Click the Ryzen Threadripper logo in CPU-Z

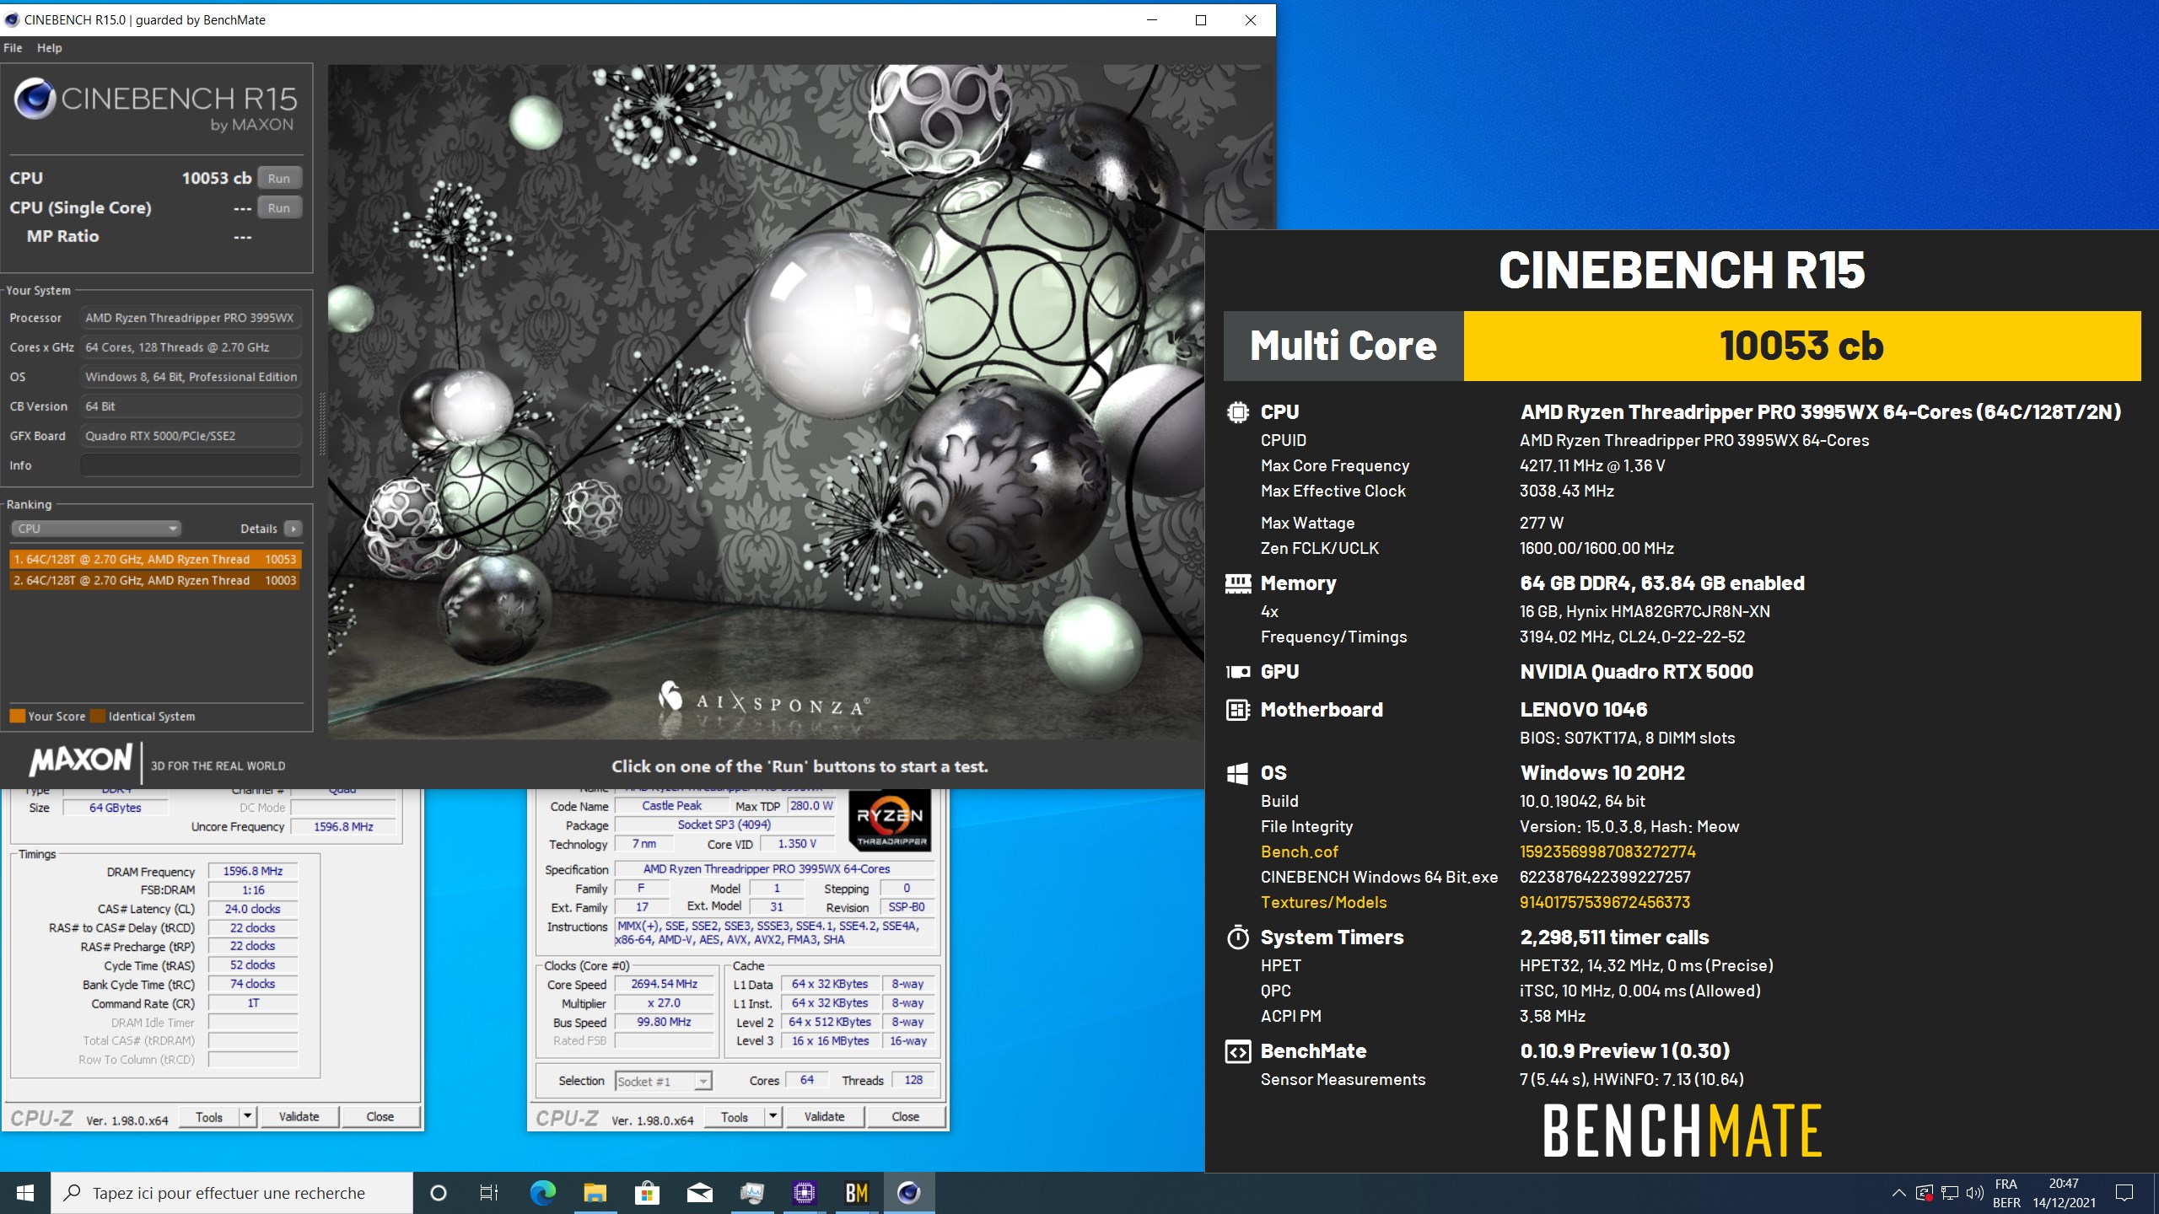(x=890, y=819)
